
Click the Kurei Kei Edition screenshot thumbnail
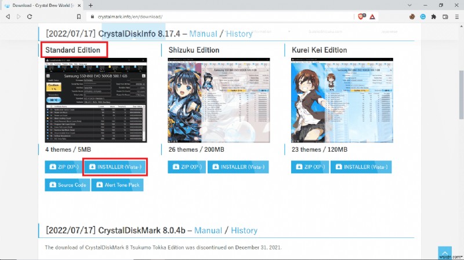(342, 100)
